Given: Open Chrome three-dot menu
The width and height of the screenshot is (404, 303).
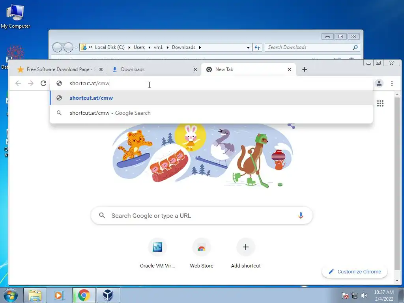Looking at the screenshot, I should (x=392, y=83).
